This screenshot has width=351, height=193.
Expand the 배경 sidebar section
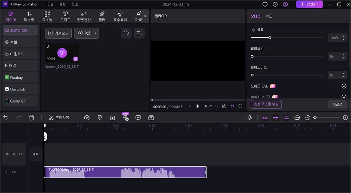[20, 66]
